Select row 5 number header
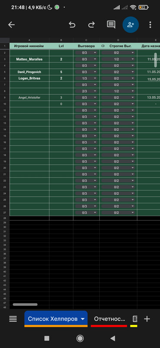The height and width of the screenshot is (348, 160). pyautogui.click(x=5, y=72)
